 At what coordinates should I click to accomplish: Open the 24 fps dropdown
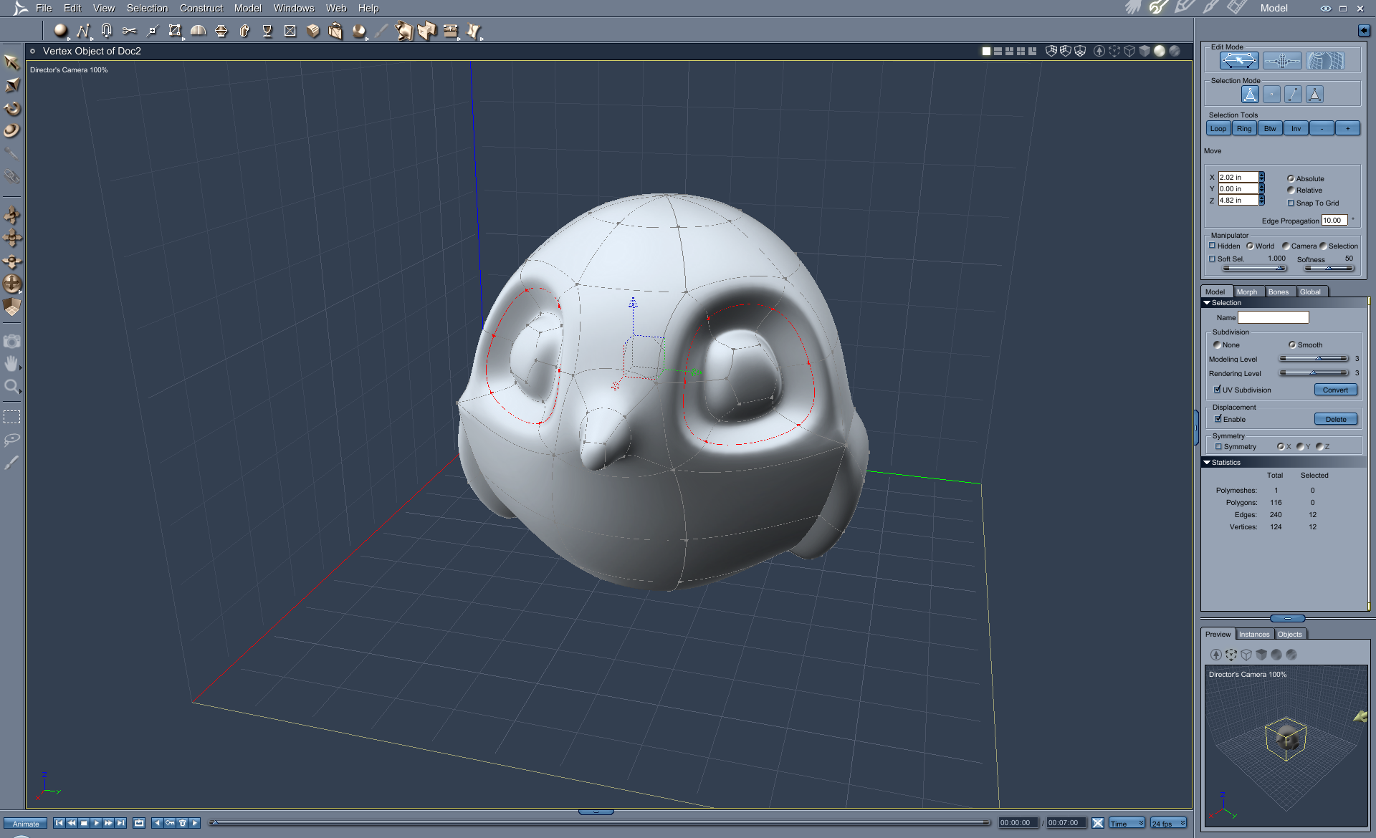(1168, 823)
